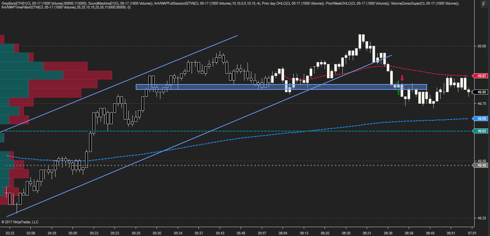Click the 49.50 price axis label

point(482,161)
